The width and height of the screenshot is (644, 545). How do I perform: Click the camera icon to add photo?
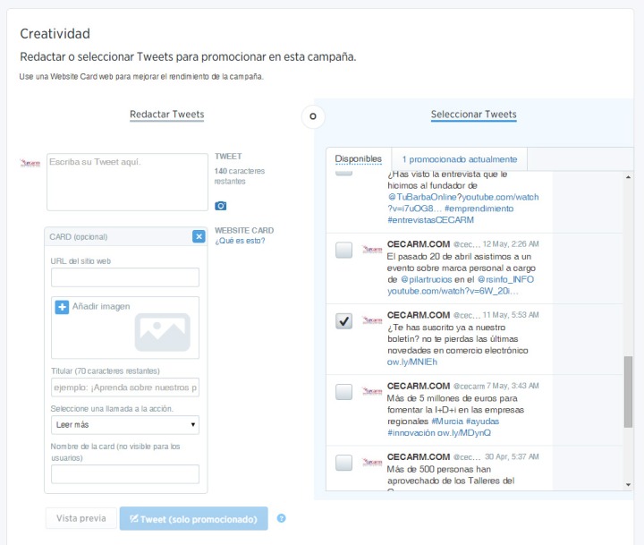pos(221,206)
